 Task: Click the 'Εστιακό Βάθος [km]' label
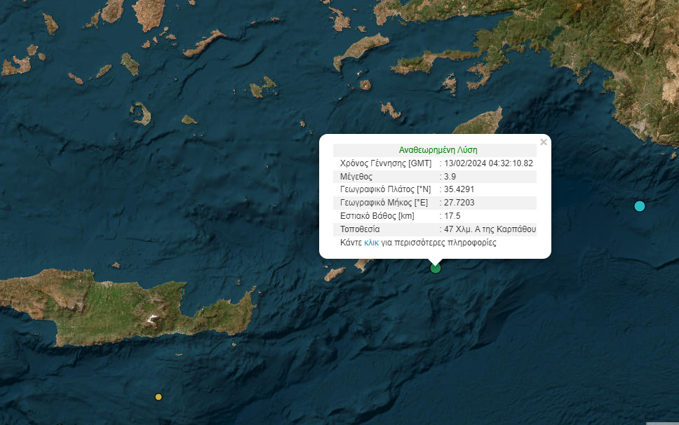coord(377,216)
